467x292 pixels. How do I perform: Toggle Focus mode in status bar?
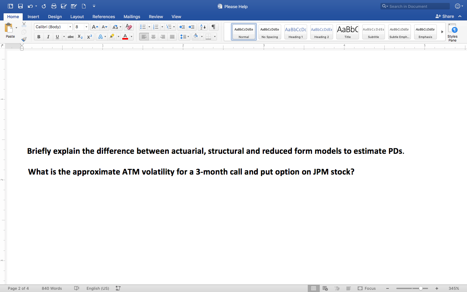367,288
